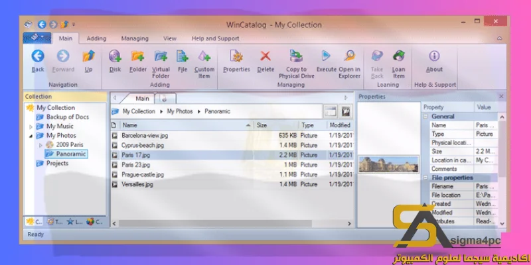Collapse the My Photos node
The image size is (531, 265).
point(31,136)
